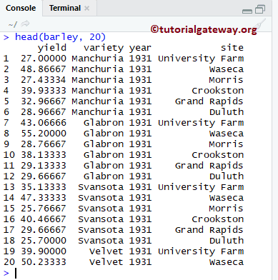
Task: Click the site column header
Action: click(232, 48)
